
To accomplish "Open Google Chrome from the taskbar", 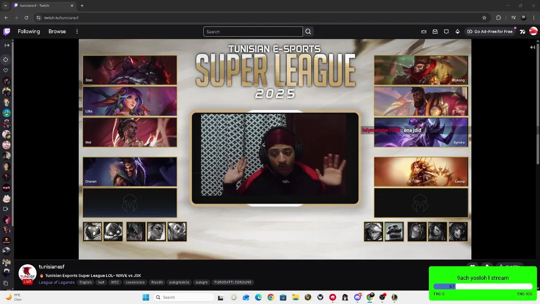I will [270, 297].
